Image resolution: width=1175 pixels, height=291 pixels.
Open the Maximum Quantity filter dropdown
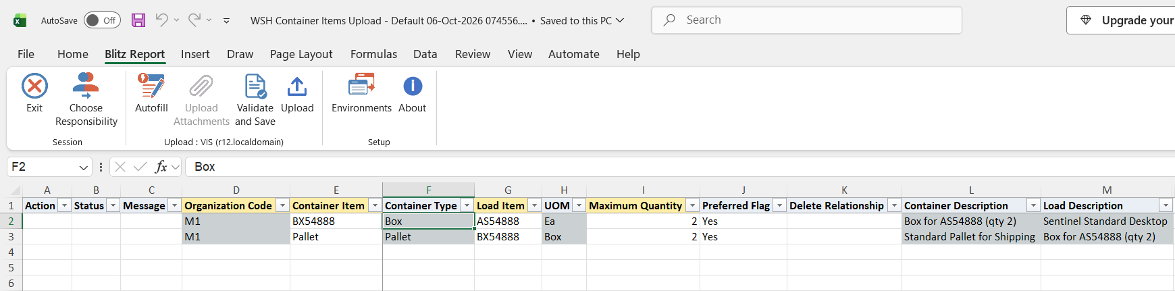[692, 205]
